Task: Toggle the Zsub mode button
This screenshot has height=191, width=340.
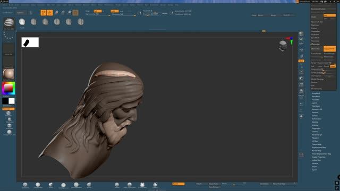Action: [x=122, y=11]
